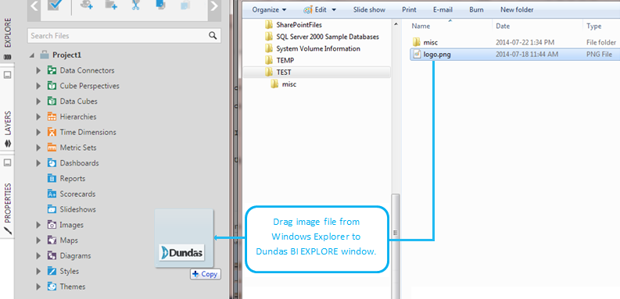
Task: Click the Images folder icon
Action: coord(52,225)
